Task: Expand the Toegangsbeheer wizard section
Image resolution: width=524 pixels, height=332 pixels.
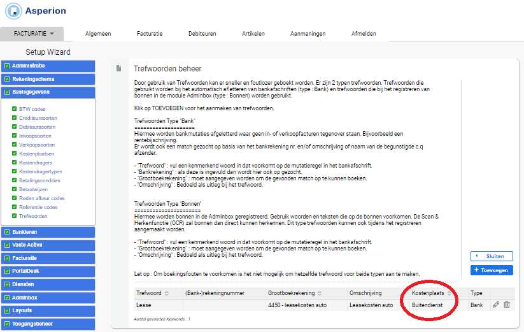Action: pos(48,324)
